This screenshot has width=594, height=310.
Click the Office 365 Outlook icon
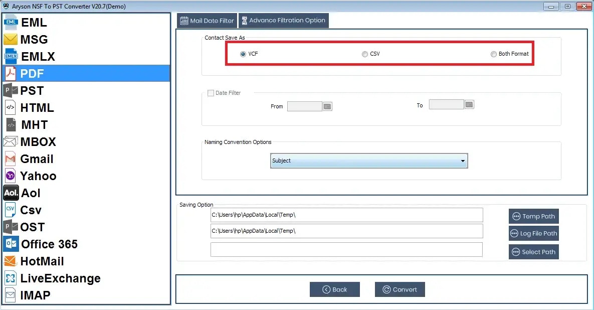click(11, 244)
